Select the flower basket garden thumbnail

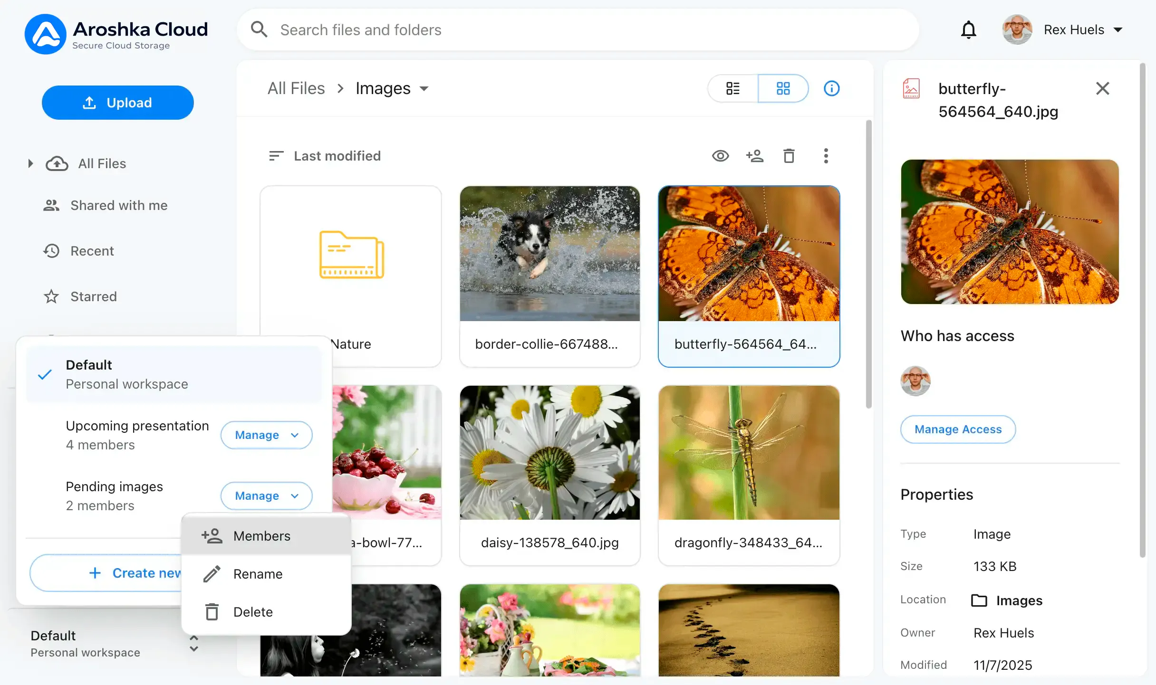tap(550, 630)
